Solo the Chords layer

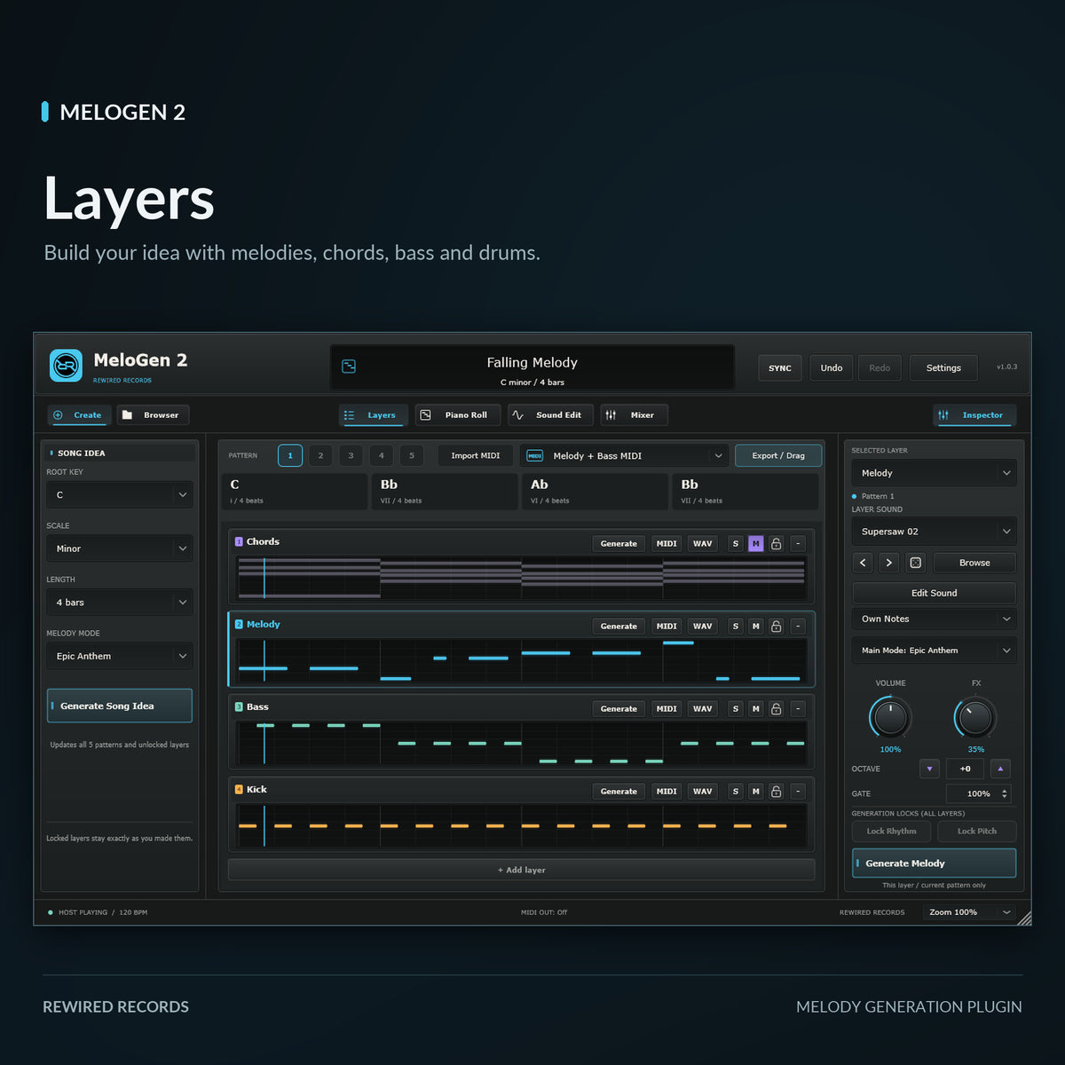point(735,543)
